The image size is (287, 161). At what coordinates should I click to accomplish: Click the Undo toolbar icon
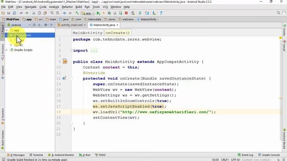pos(21,13)
